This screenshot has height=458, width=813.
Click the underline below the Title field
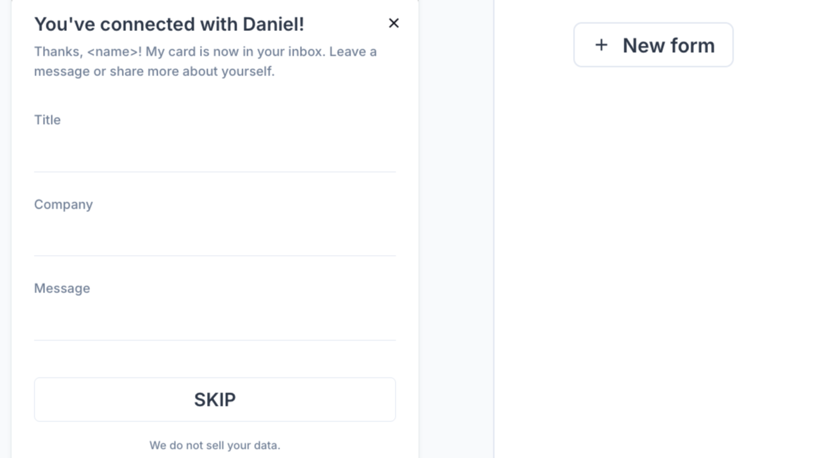click(215, 171)
